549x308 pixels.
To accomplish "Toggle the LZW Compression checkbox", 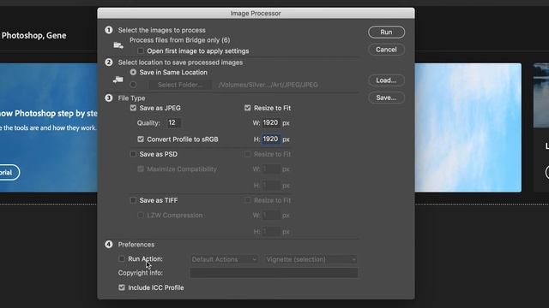I will pos(141,215).
